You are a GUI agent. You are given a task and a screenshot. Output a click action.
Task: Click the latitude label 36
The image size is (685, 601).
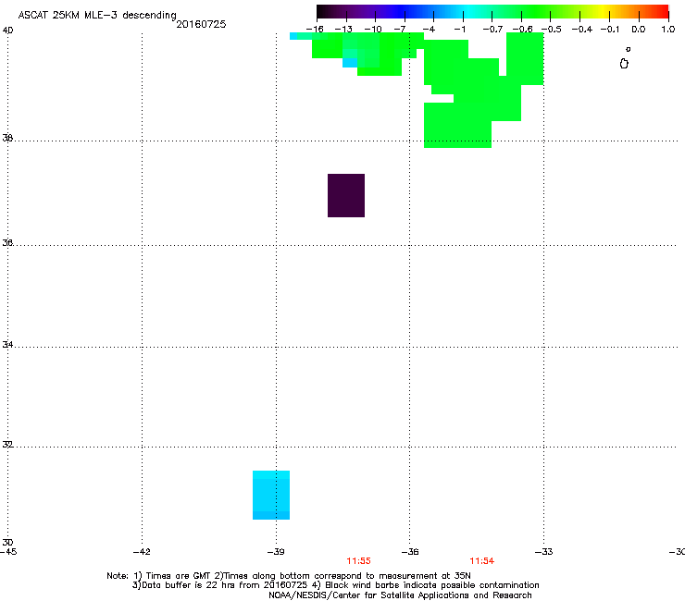coord(7,242)
